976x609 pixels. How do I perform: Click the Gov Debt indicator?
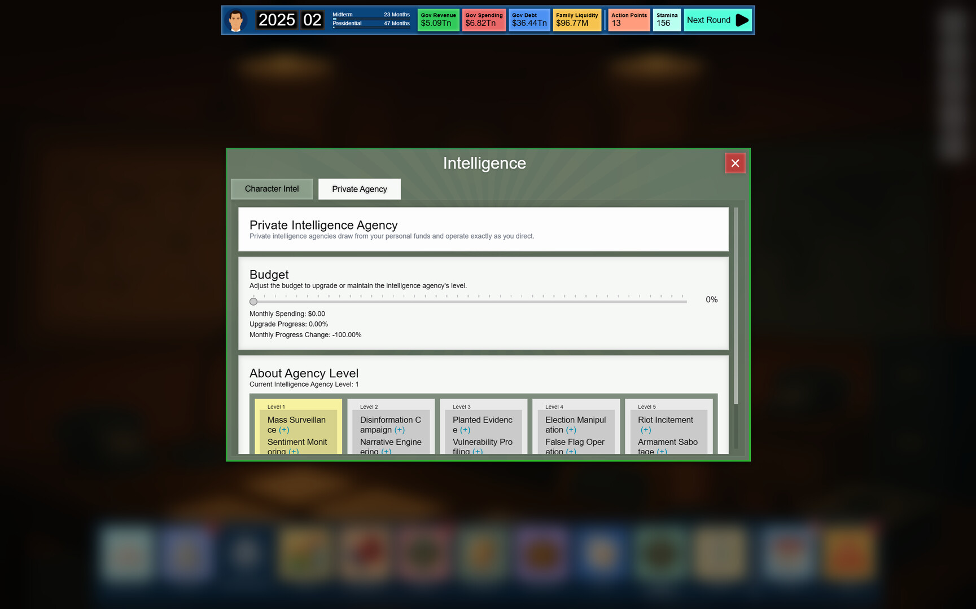click(528, 20)
